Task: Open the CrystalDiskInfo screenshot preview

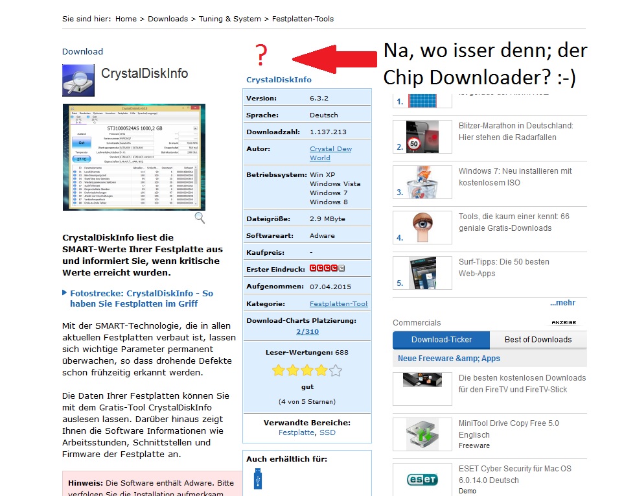Action: [134, 158]
